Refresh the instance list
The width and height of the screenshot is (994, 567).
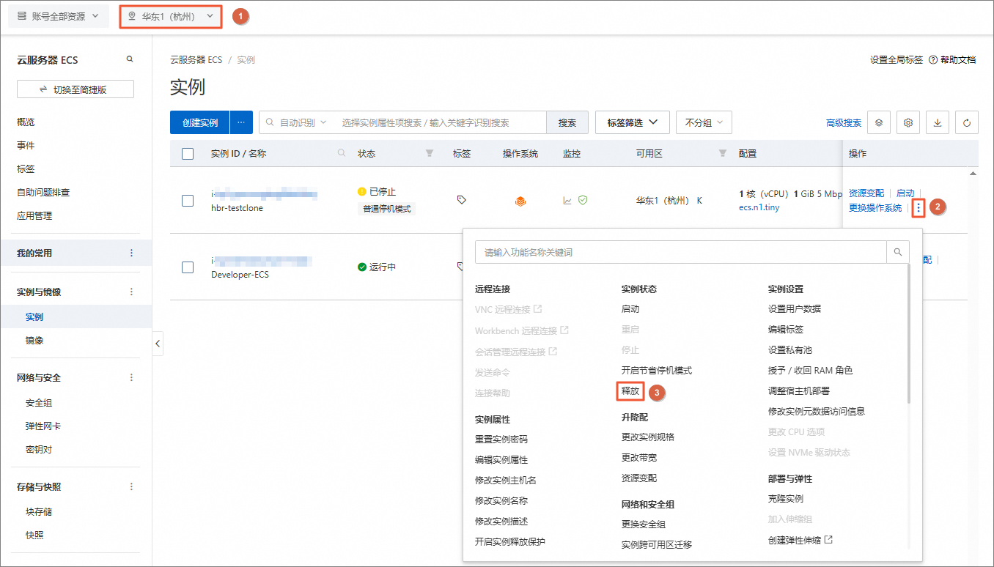point(967,123)
